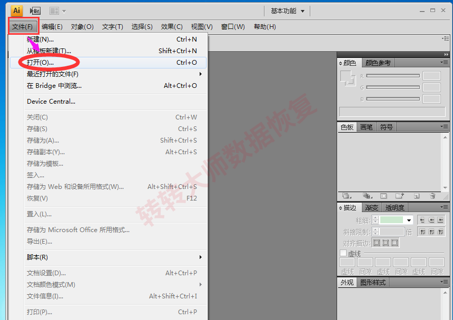Select the 颜色 panel tab
Viewport: 453px width, 320px height.
[349, 63]
